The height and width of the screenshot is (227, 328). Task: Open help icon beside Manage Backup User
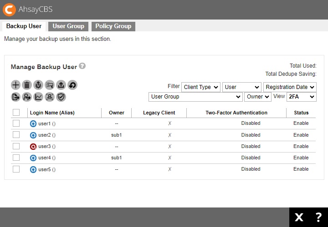click(82, 66)
